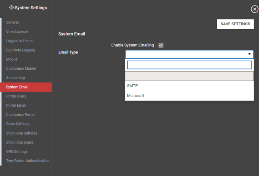
Task: Close the settings with the X icon
Action: click(255, 9)
